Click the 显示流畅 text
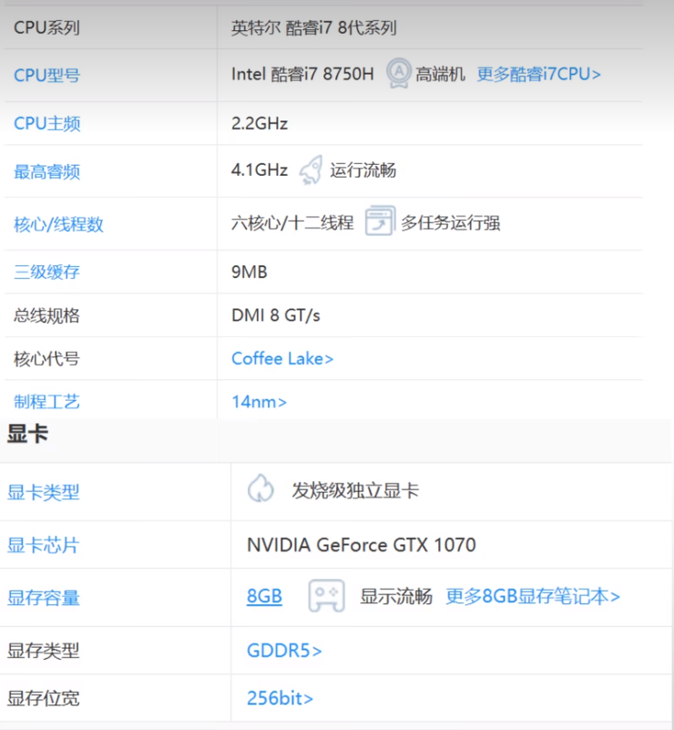This screenshot has width=674, height=730. pos(396,596)
